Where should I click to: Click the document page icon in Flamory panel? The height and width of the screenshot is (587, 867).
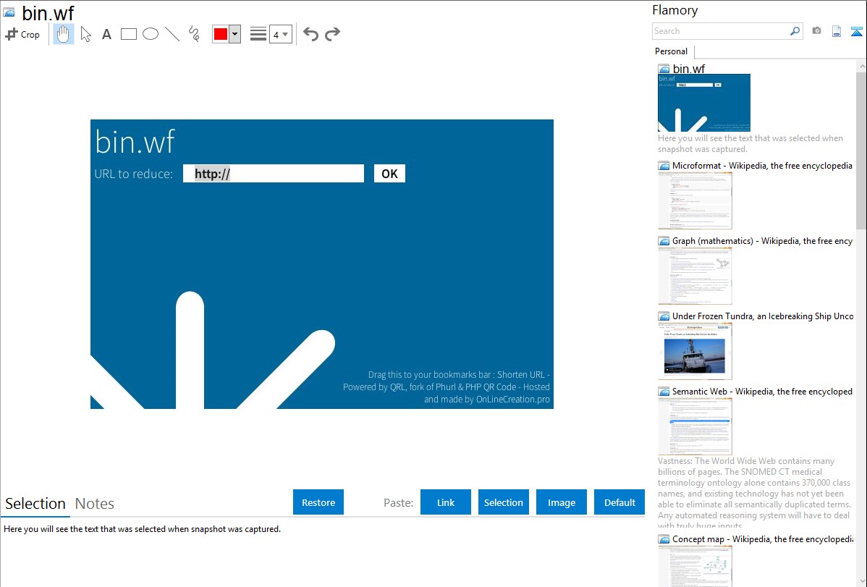(837, 31)
